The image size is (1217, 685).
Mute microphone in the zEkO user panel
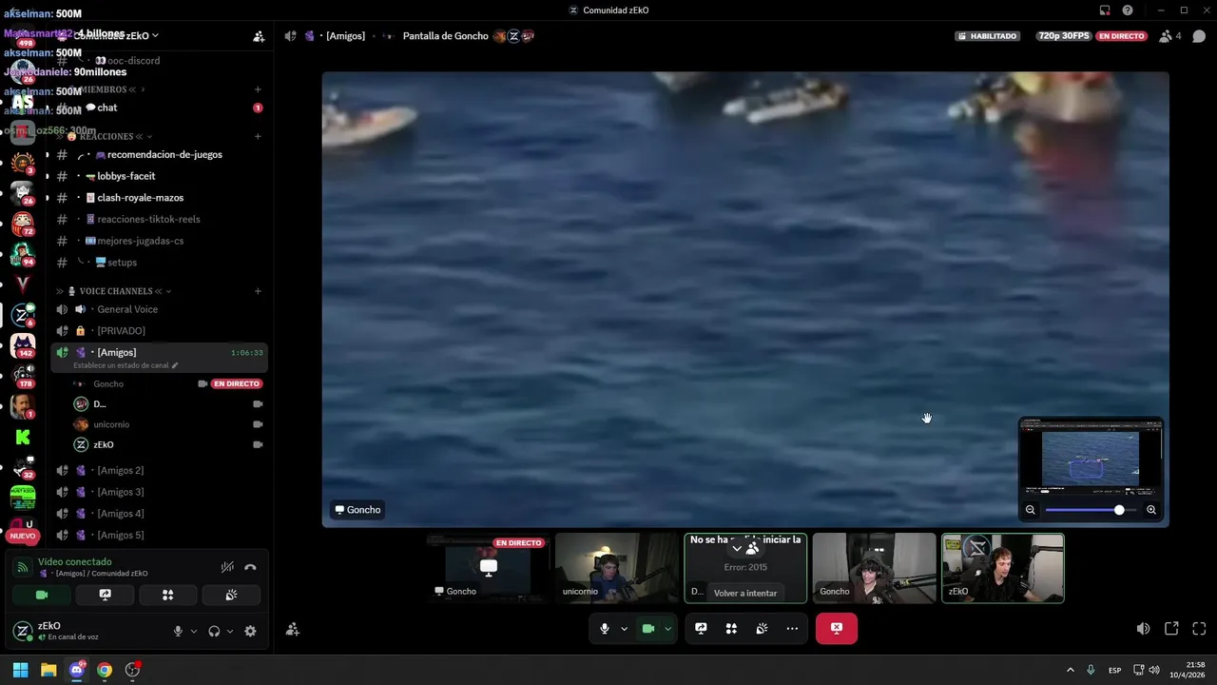pyautogui.click(x=178, y=631)
